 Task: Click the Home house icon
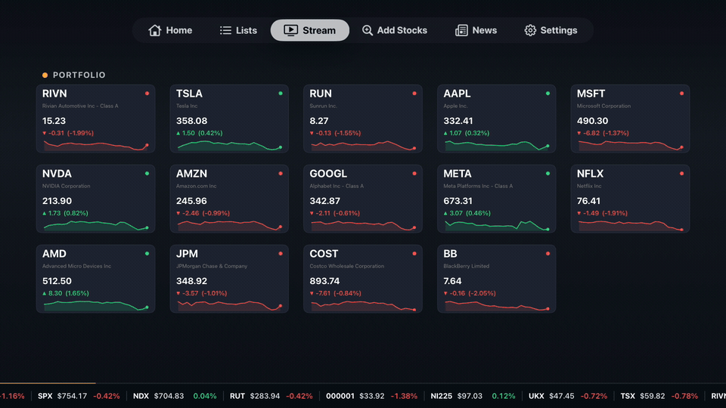click(154, 30)
